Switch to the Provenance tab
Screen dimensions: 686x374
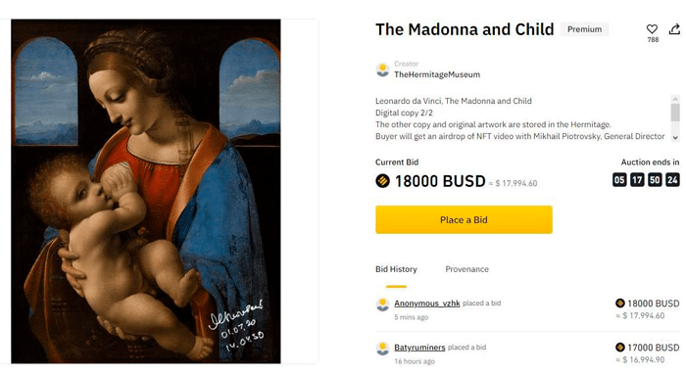click(x=466, y=269)
